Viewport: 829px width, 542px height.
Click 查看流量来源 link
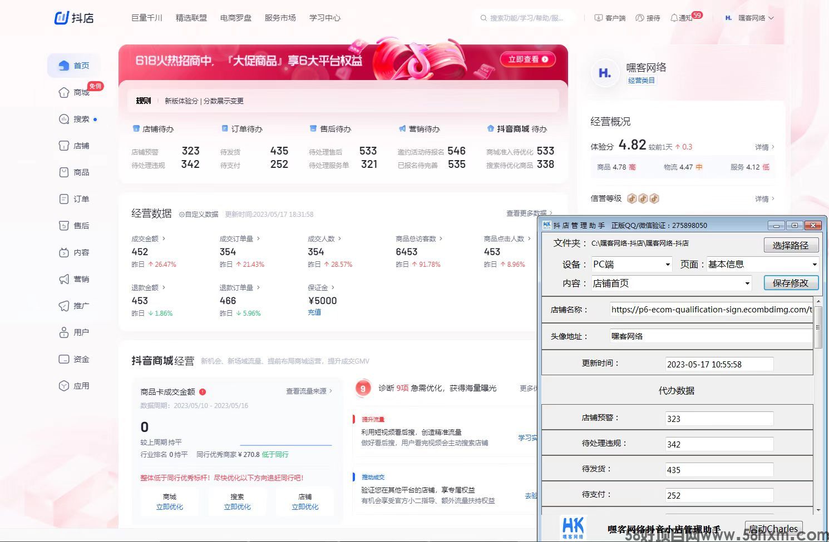coord(309,391)
